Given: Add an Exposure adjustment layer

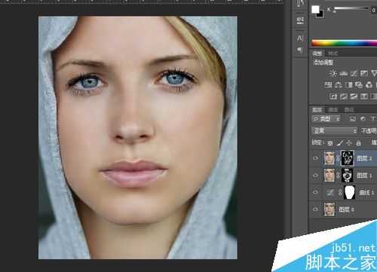Looking at the screenshot, I should [364, 73].
